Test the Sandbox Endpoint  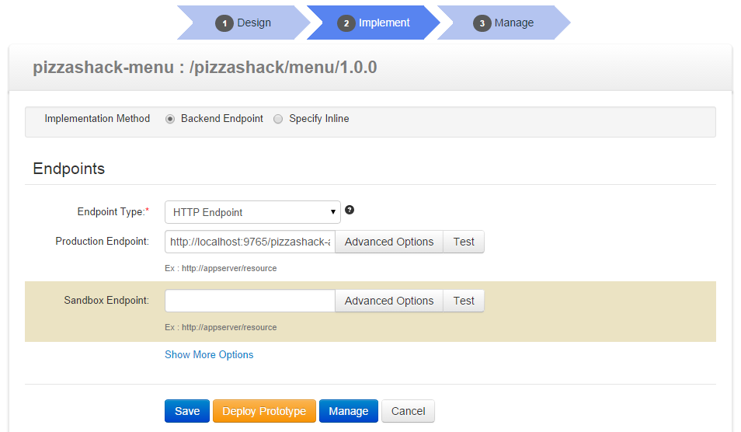tap(464, 301)
